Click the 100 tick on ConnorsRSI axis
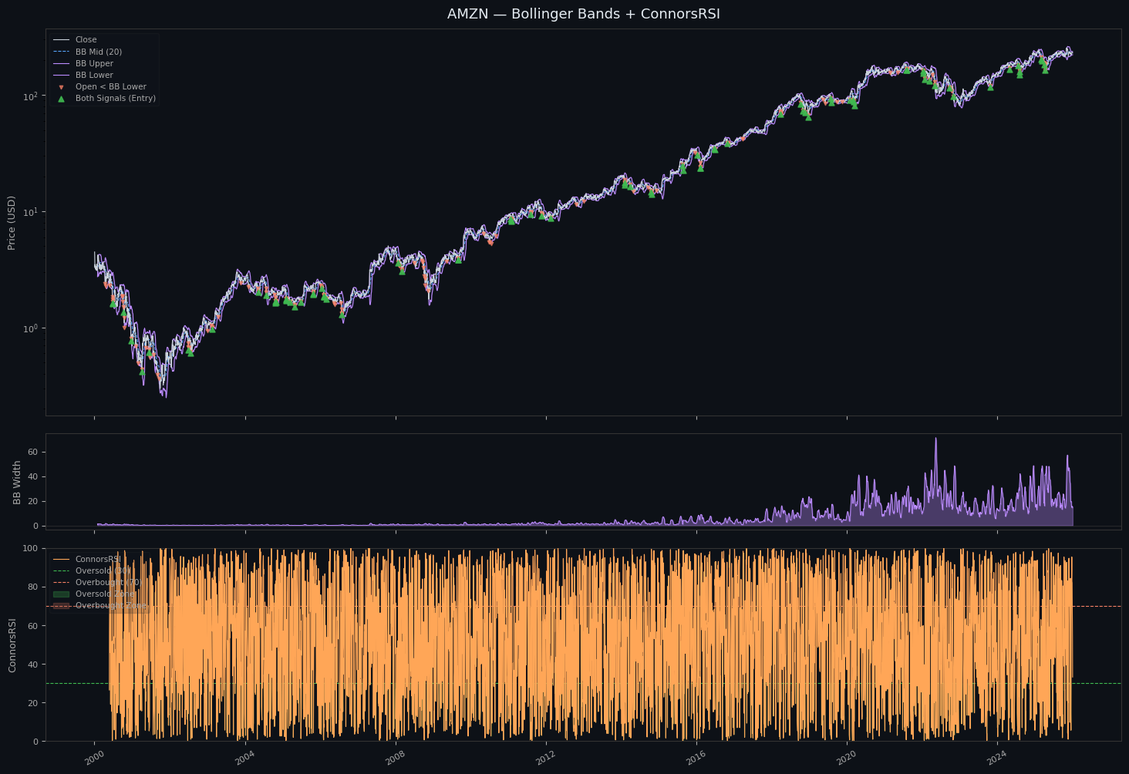Image resolution: width=1129 pixels, height=774 pixels. tap(31, 548)
